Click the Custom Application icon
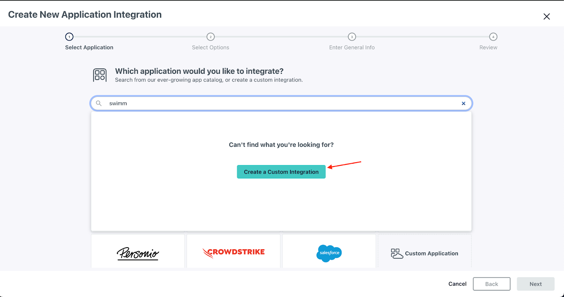564x297 pixels. (397, 253)
